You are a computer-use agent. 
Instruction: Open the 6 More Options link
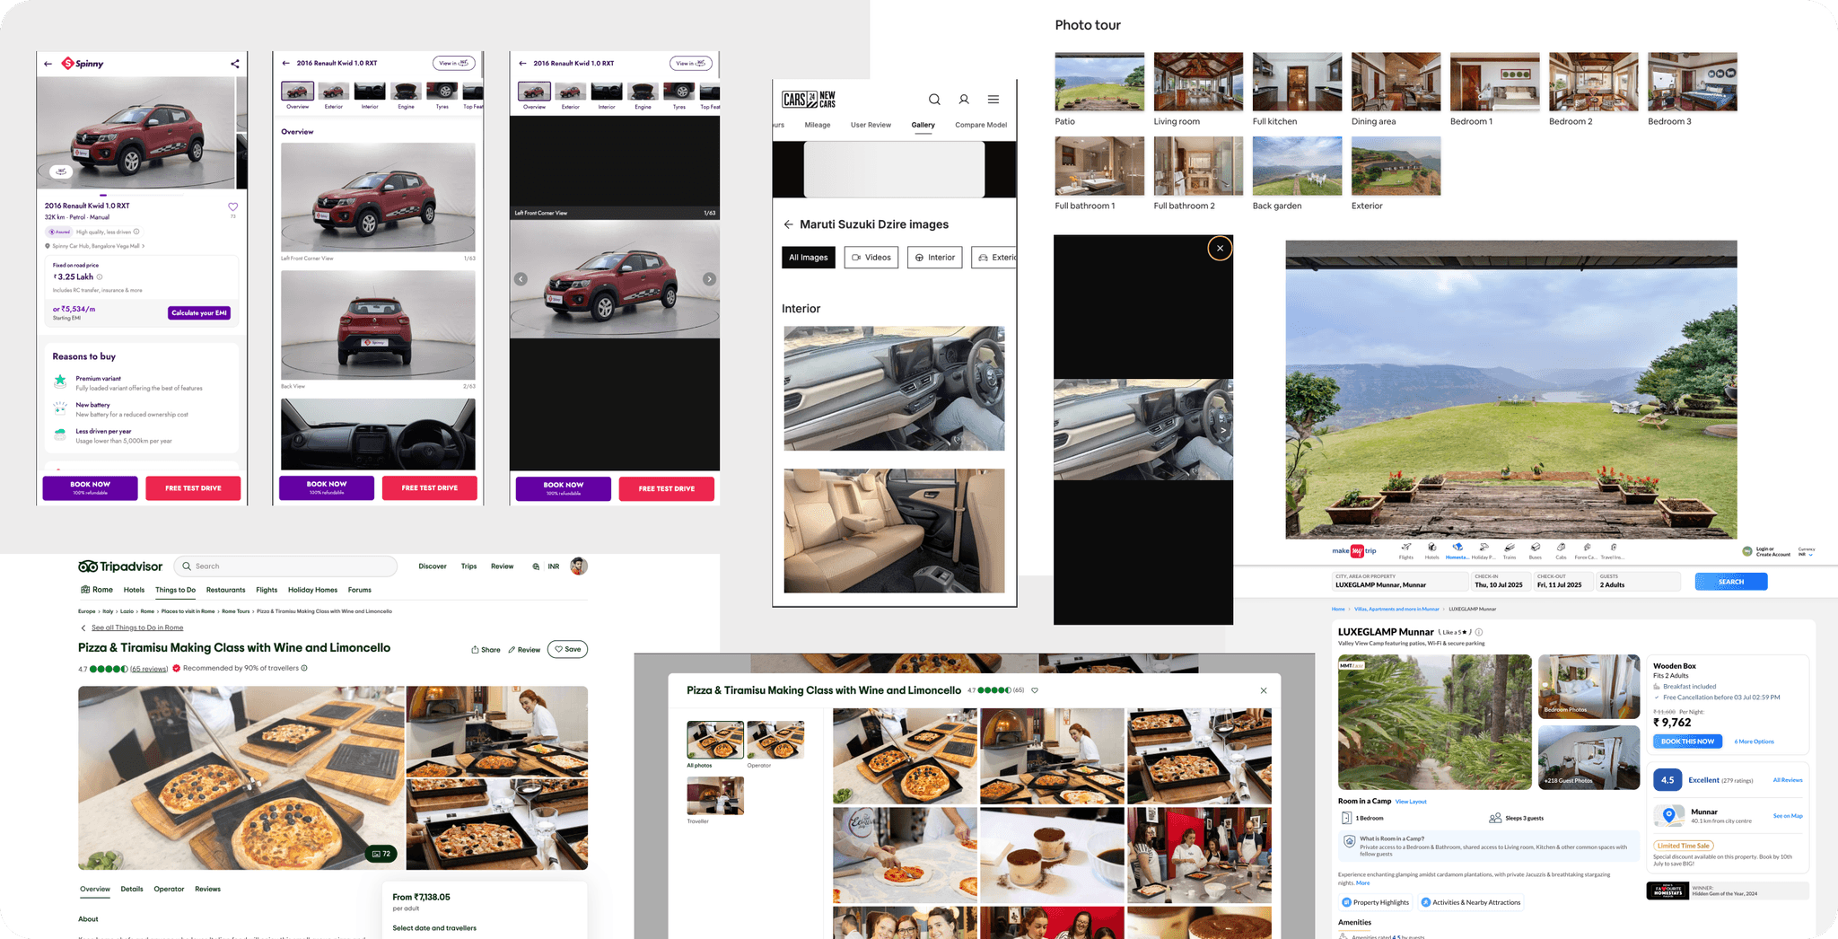pos(1754,742)
